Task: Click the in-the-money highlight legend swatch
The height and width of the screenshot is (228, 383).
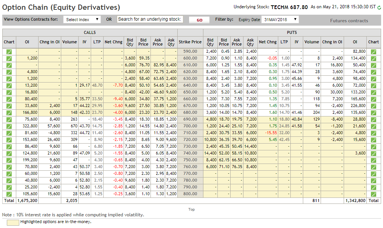Action: (x=13, y=223)
